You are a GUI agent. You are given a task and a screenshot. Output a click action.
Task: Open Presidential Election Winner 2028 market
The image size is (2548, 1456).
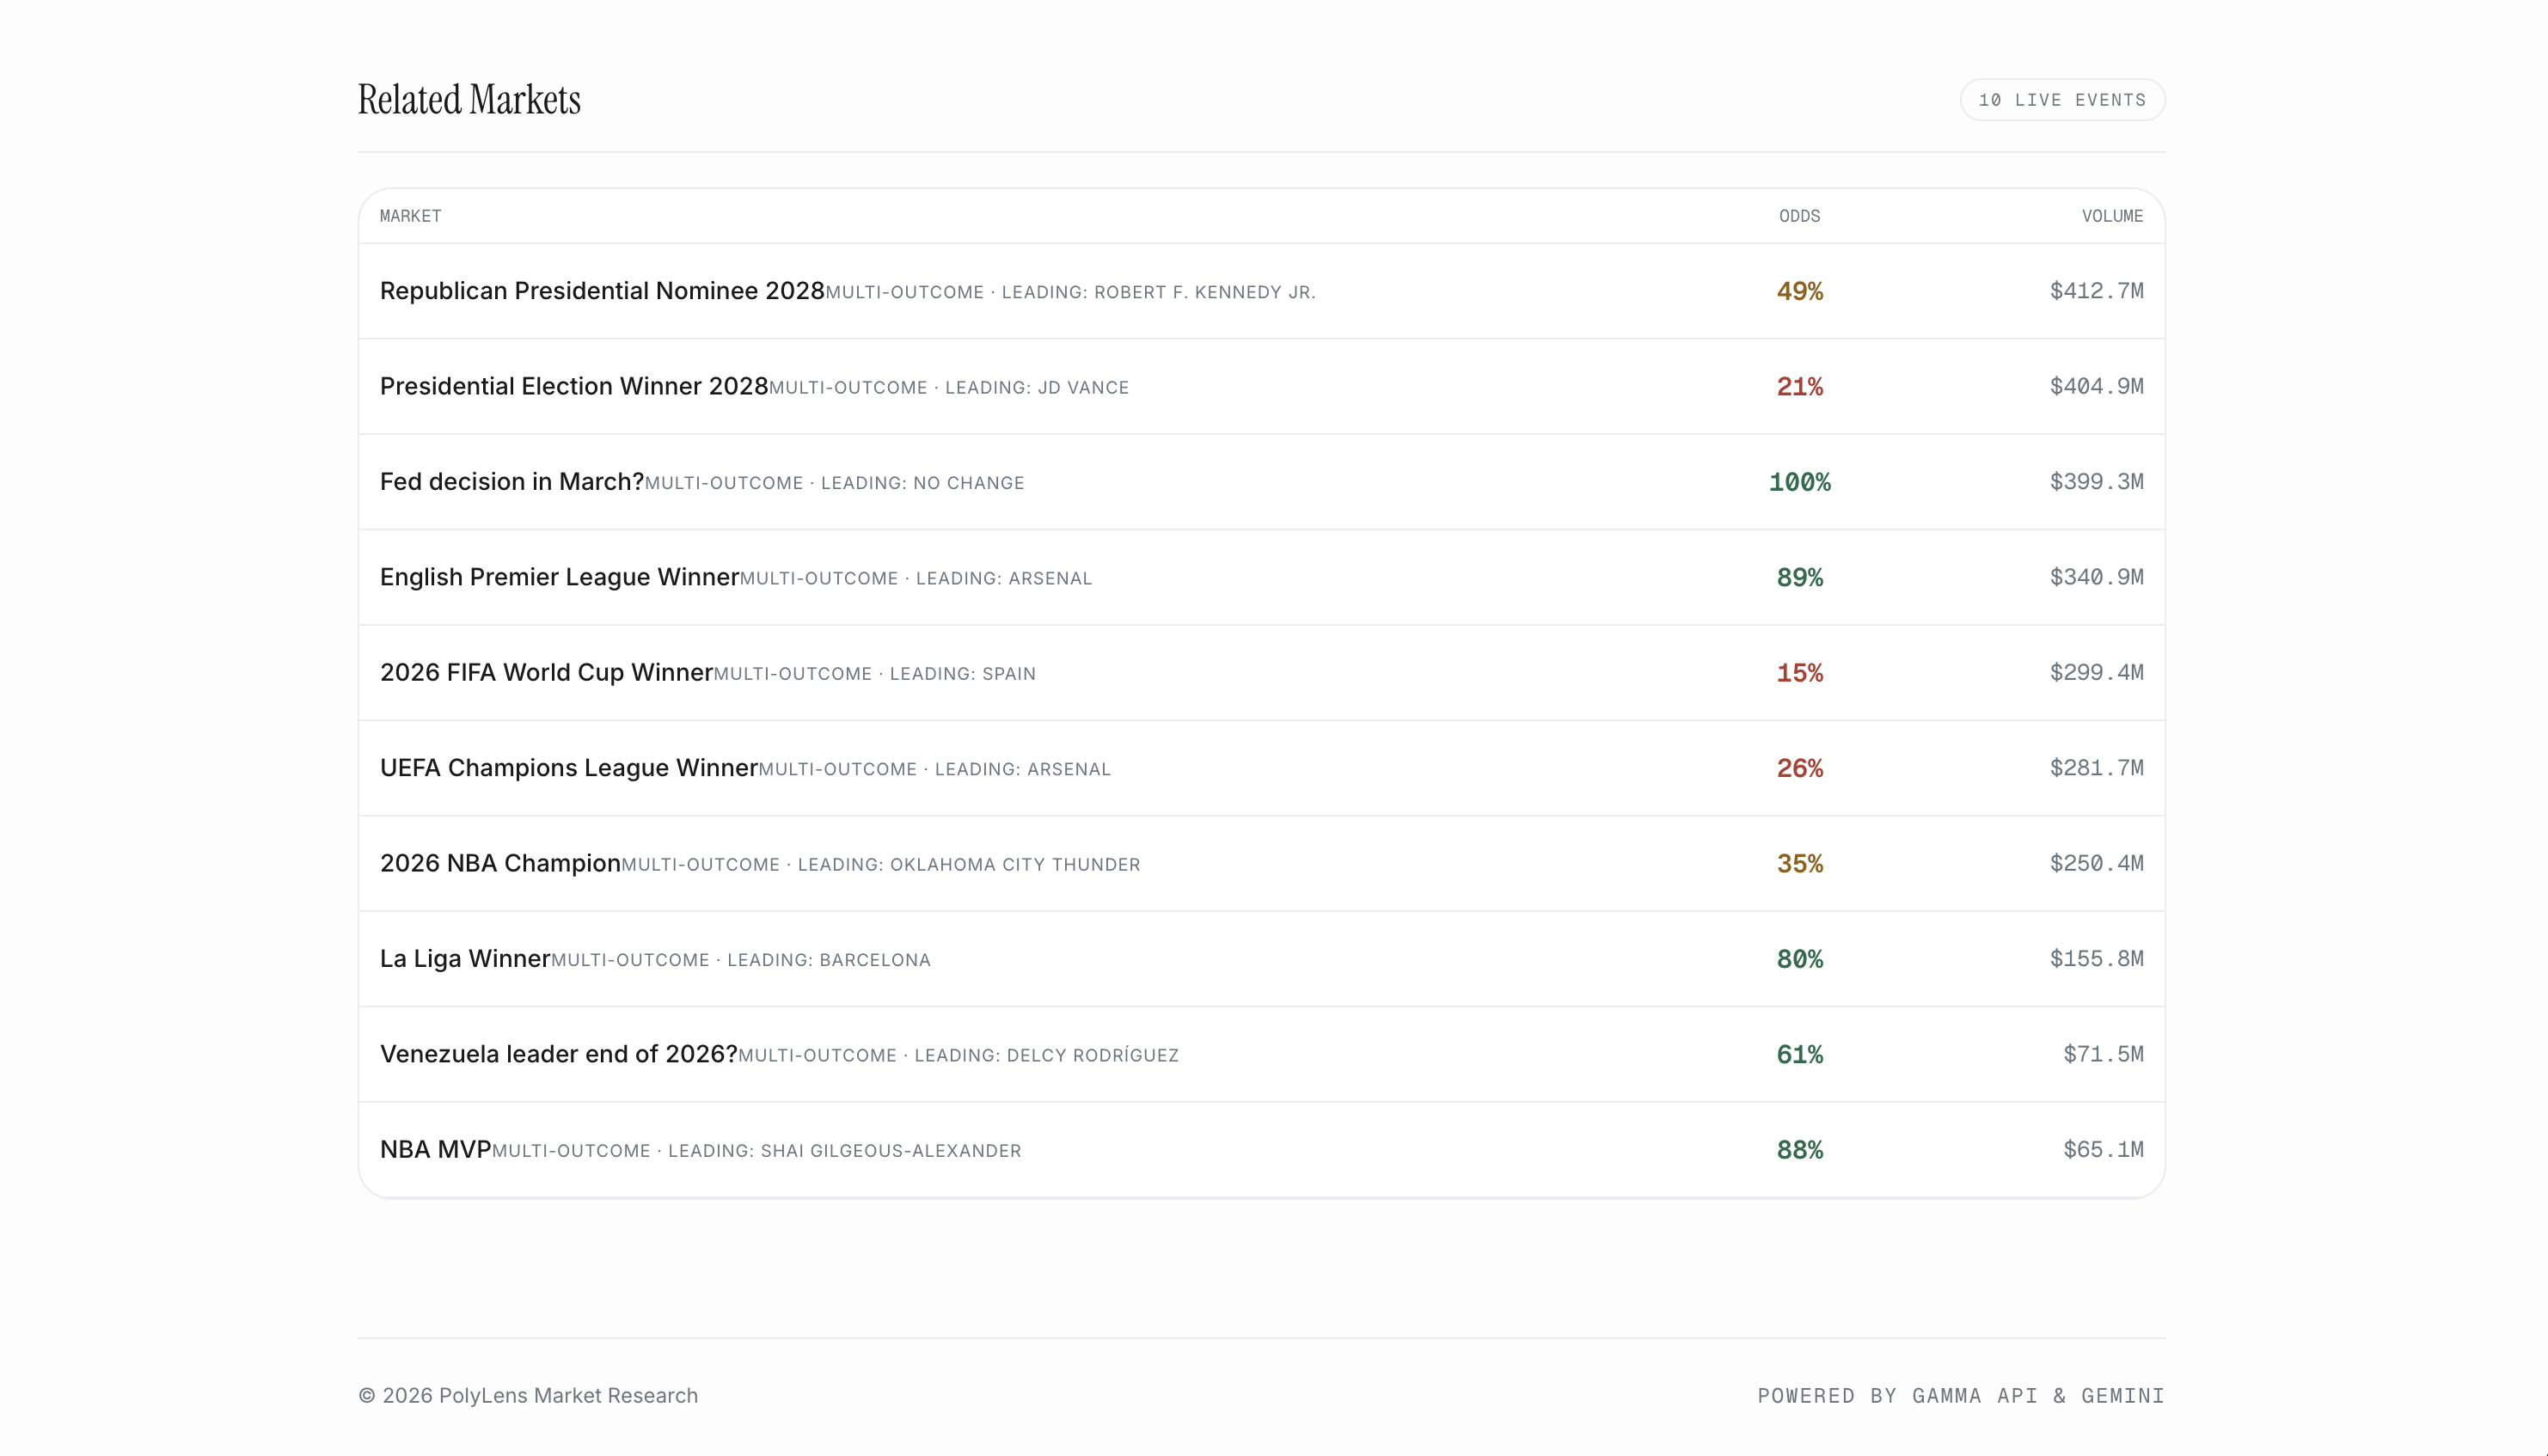[574, 386]
